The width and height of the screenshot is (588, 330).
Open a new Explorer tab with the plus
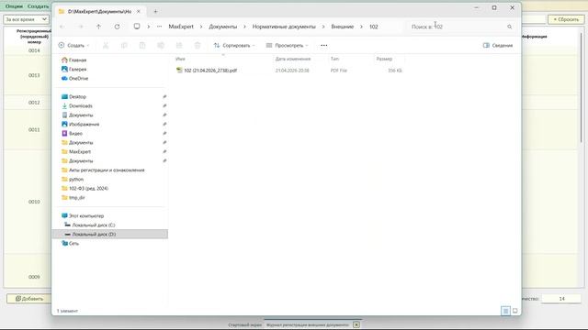pos(155,12)
